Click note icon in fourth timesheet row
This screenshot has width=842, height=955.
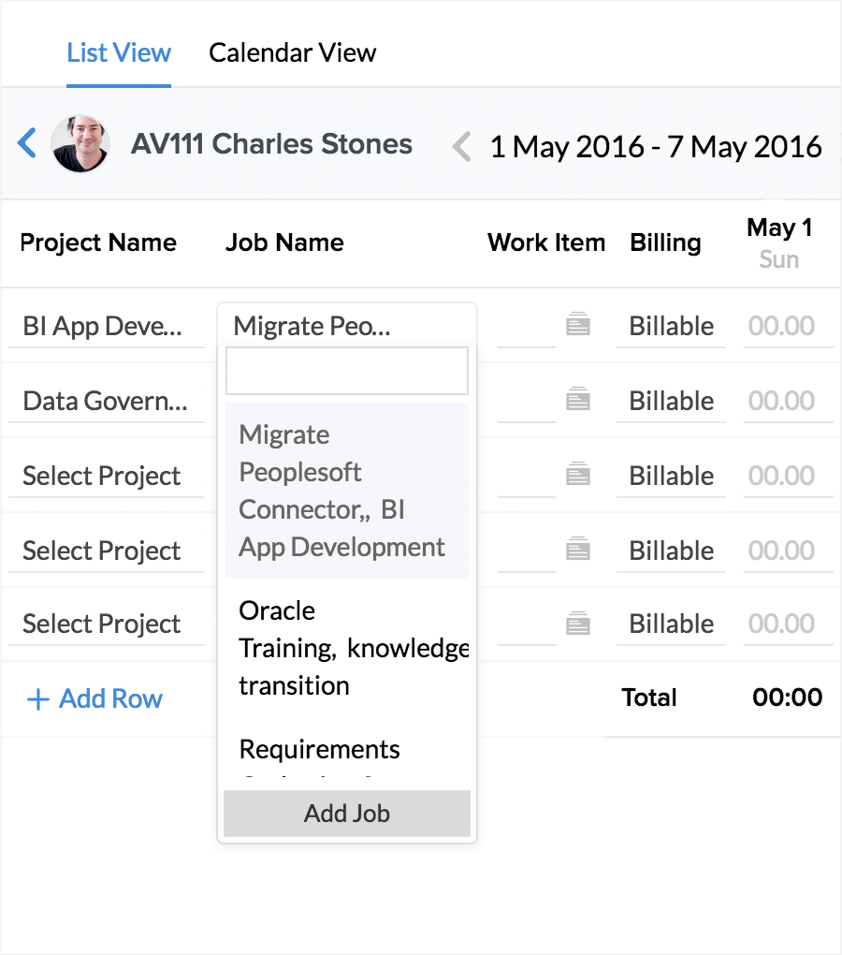tap(578, 549)
